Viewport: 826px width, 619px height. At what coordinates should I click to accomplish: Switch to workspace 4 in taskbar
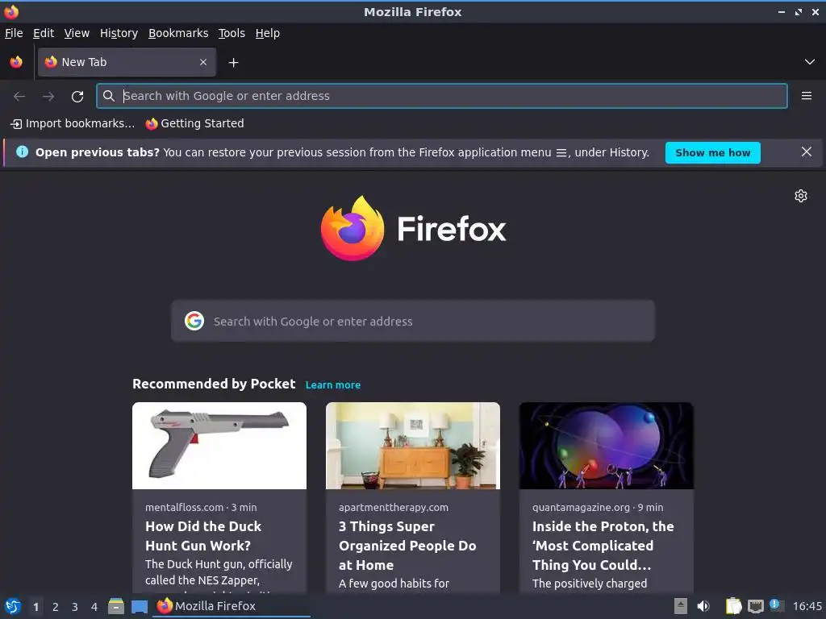94,607
